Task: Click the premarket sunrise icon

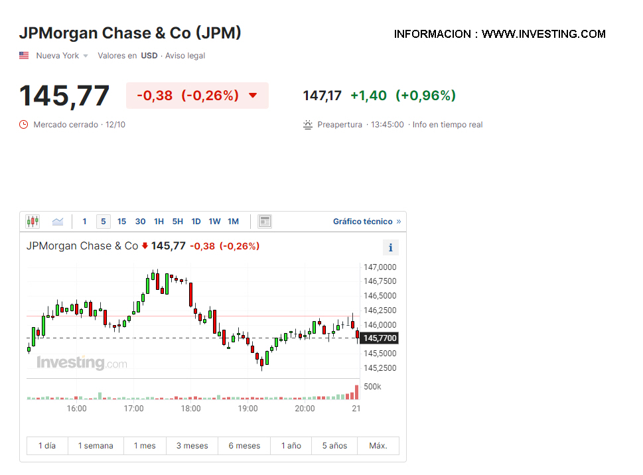Action: pos(307,125)
